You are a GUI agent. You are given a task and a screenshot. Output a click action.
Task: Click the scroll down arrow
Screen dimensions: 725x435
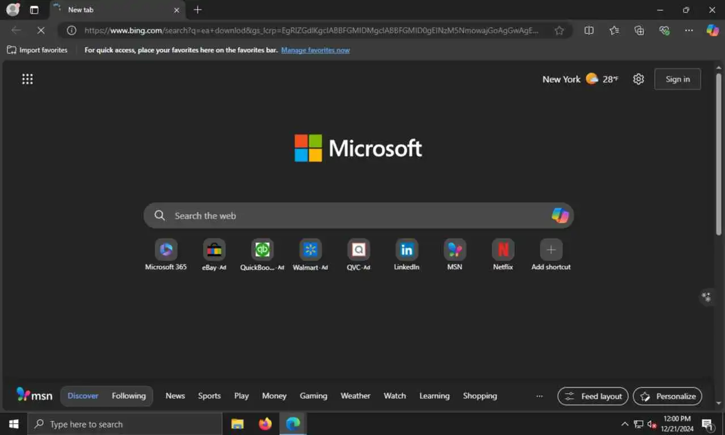point(718,403)
